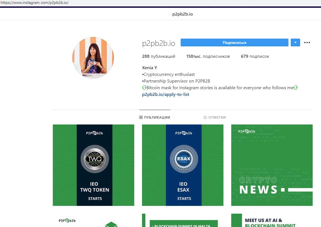Open the IEO ESAX starts post
Image resolution: width=321 pixels, height=227 pixels.
tap(183, 165)
